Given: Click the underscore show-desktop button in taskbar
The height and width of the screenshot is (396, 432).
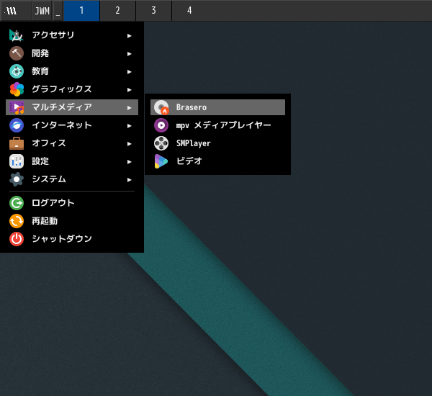Looking at the screenshot, I should (x=58, y=11).
